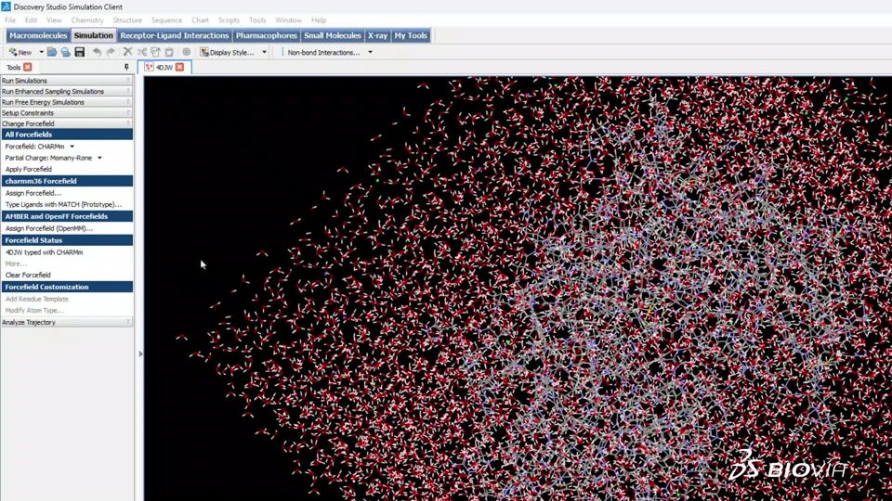Open the Sequence menu
Image resolution: width=892 pixels, height=501 pixels.
click(166, 19)
